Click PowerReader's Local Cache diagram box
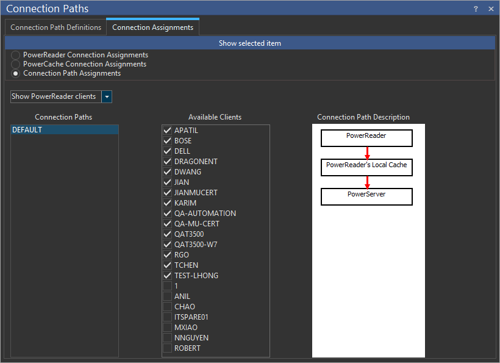The width and height of the screenshot is (500, 363). 366,167
